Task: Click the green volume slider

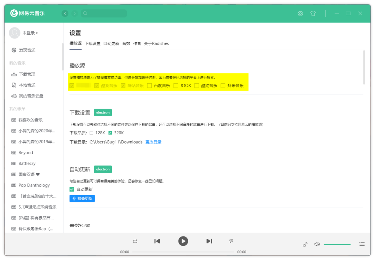Action: click(x=337, y=244)
